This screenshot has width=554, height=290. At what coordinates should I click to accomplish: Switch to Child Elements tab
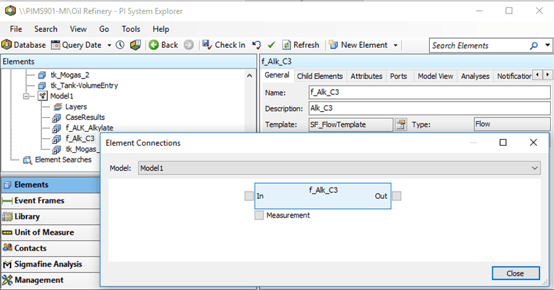click(x=320, y=76)
